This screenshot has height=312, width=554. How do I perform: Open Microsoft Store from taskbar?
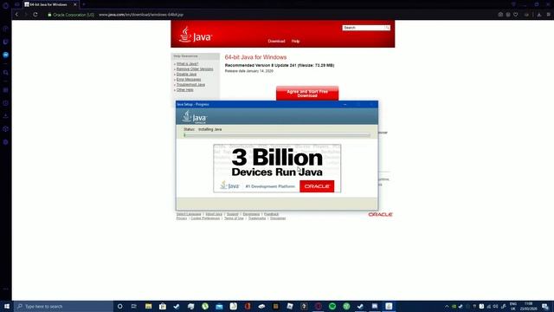click(x=163, y=306)
